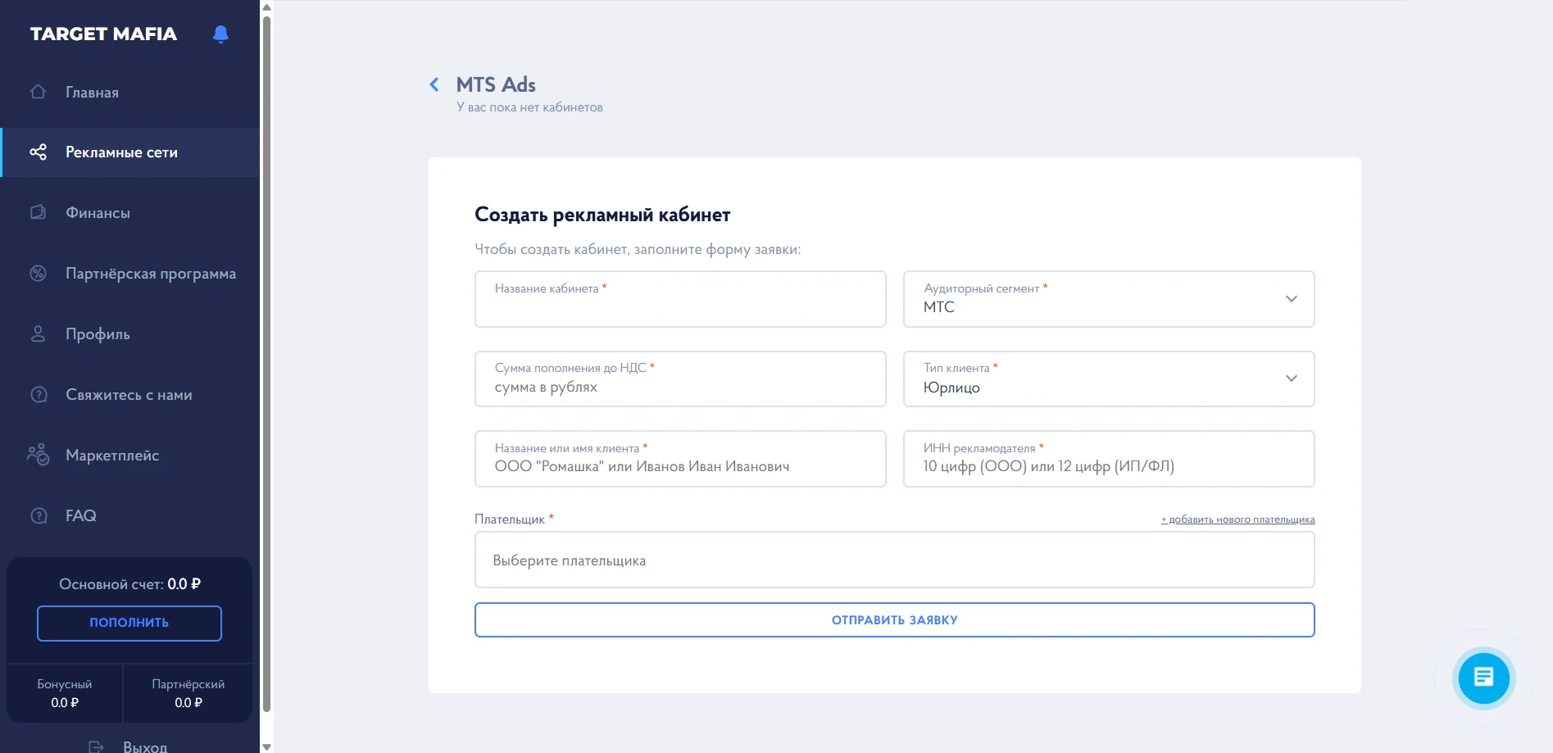Click the logout icon beside Выход
The image size is (1553, 753).
[x=96, y=746]
